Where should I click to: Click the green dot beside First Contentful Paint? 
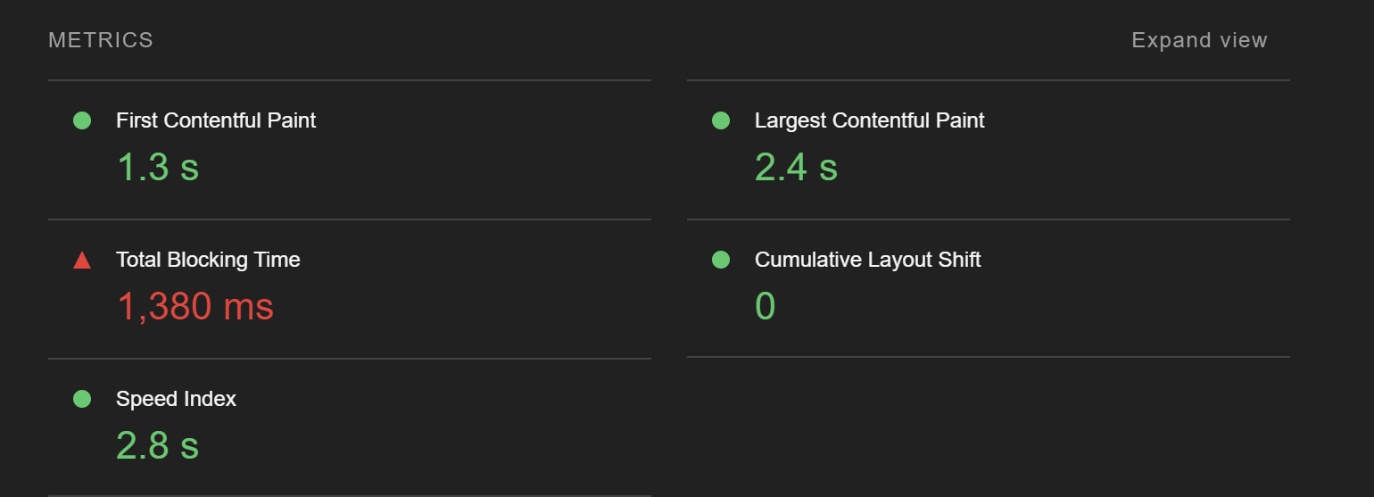[82, 120]
